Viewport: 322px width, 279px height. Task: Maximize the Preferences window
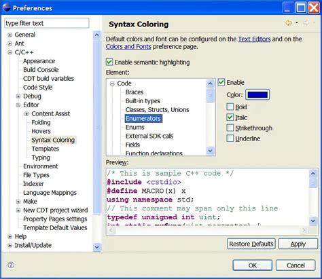301,7
